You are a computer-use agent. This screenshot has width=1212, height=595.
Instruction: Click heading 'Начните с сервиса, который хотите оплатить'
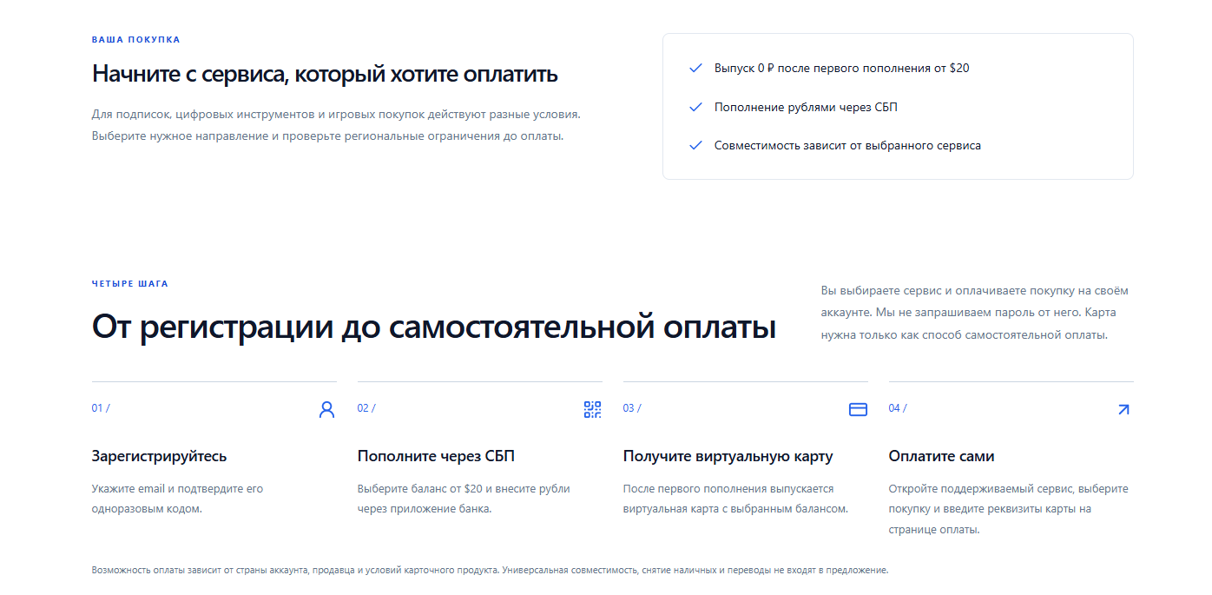(x=325, y=74)
